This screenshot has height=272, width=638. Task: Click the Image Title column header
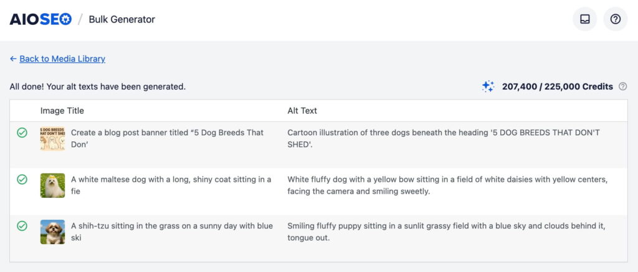click(62, 111)
